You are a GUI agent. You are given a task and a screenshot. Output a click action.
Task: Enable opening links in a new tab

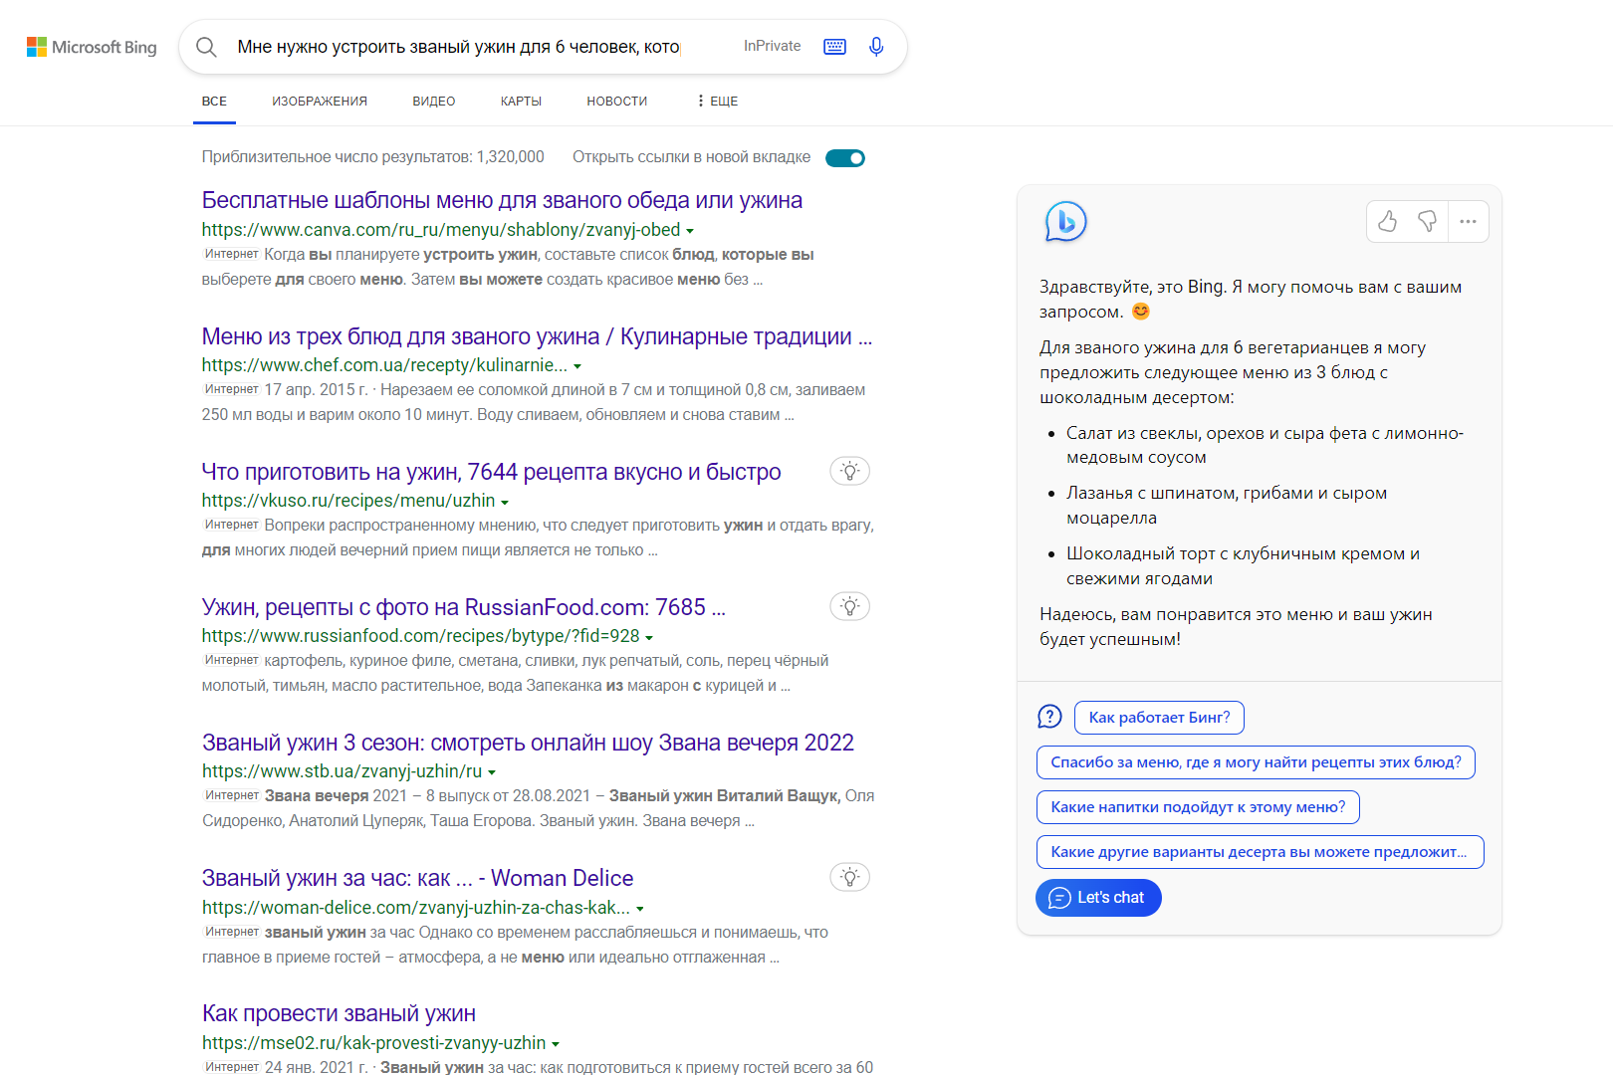[x=844, y=157]
